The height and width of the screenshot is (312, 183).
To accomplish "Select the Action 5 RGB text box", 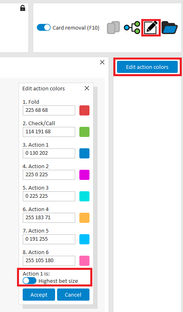I will click(x=49, y=239).
